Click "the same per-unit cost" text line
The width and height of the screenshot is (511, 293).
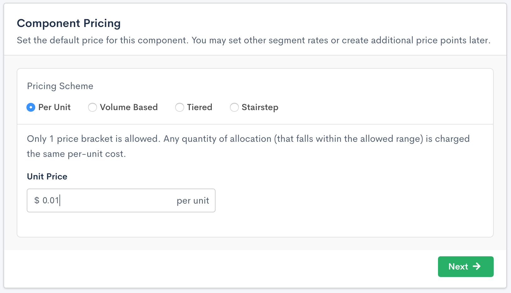tap(76, 154)
